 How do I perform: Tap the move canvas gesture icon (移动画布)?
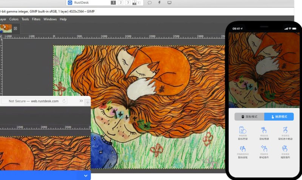point(264,148)
